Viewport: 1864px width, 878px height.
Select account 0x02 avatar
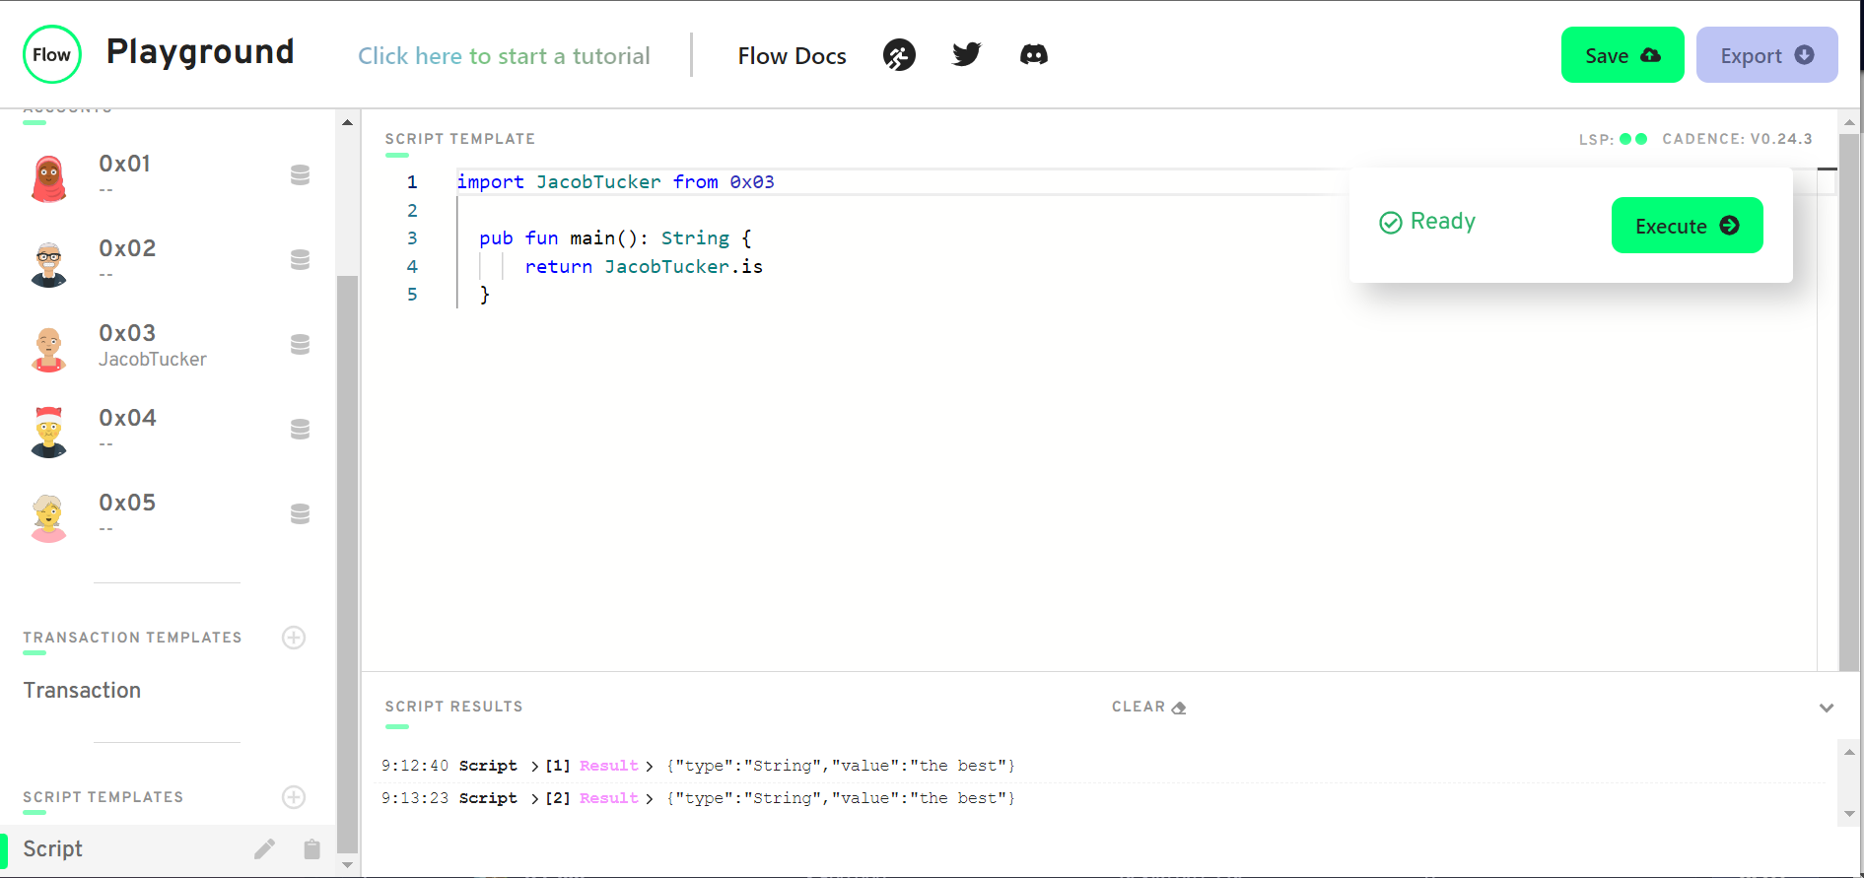[48, 263]
